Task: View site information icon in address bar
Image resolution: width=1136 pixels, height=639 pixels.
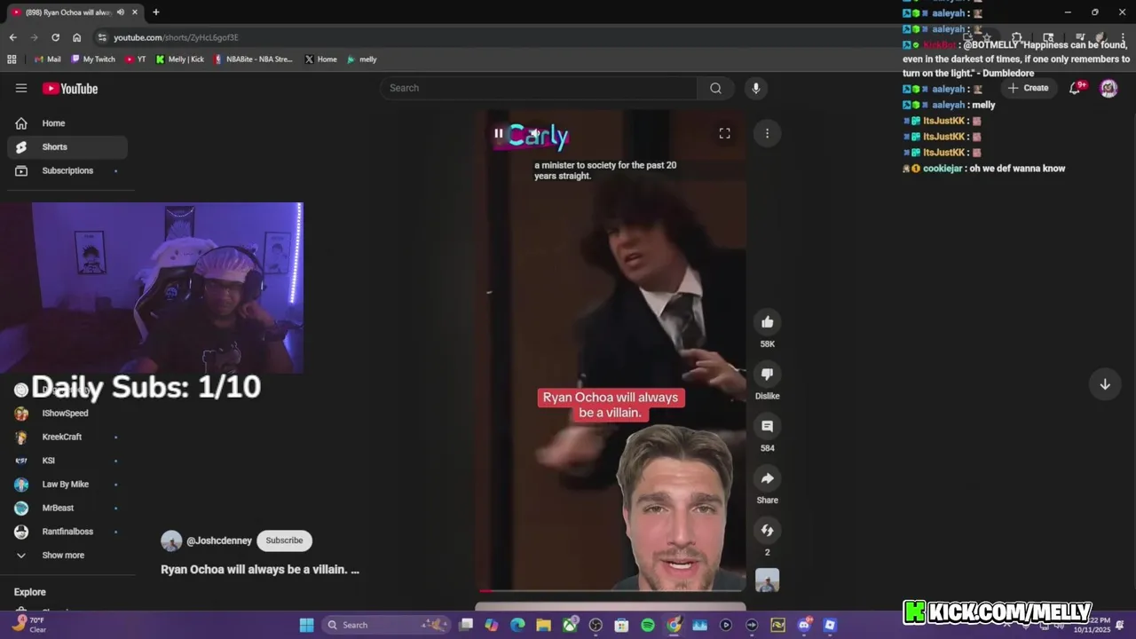Action: tap(103, 37)
